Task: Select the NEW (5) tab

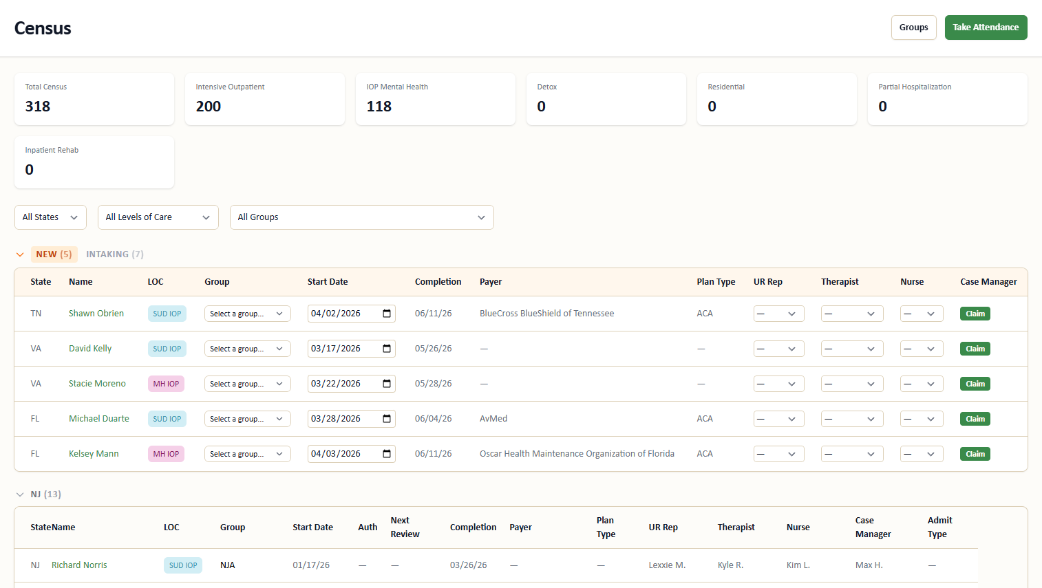Action: (54, 254)
